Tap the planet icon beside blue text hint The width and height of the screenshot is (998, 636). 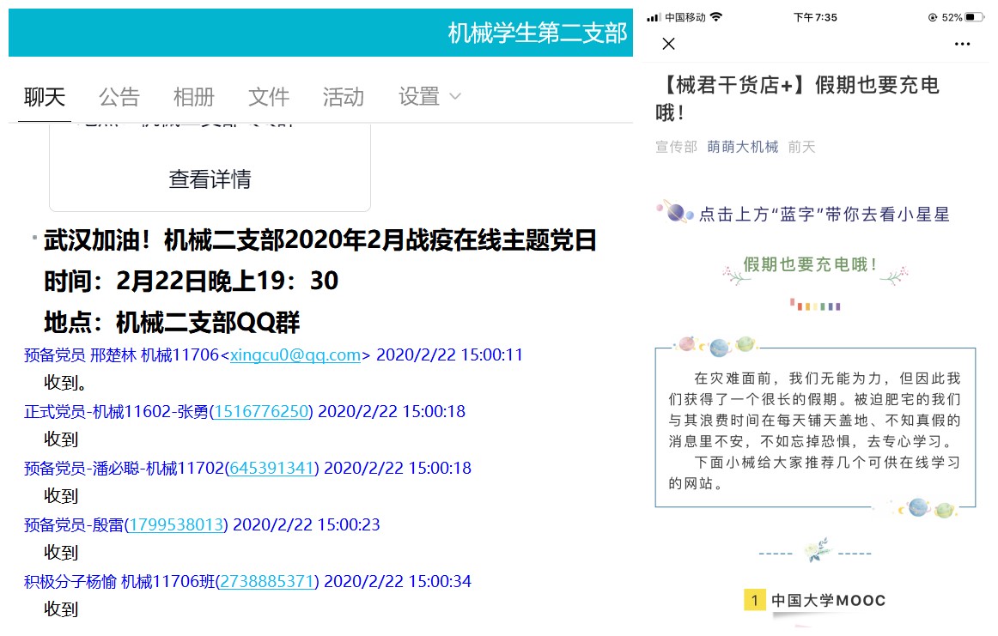click(x=675, y=212)
